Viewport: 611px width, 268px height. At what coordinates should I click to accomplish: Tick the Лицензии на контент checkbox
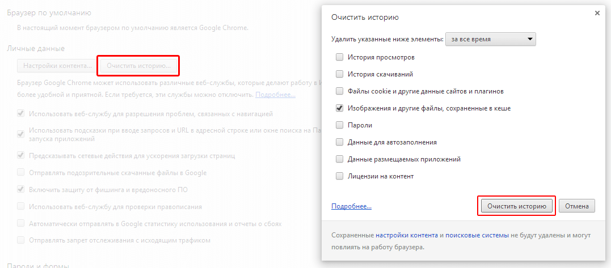[339, 176]
